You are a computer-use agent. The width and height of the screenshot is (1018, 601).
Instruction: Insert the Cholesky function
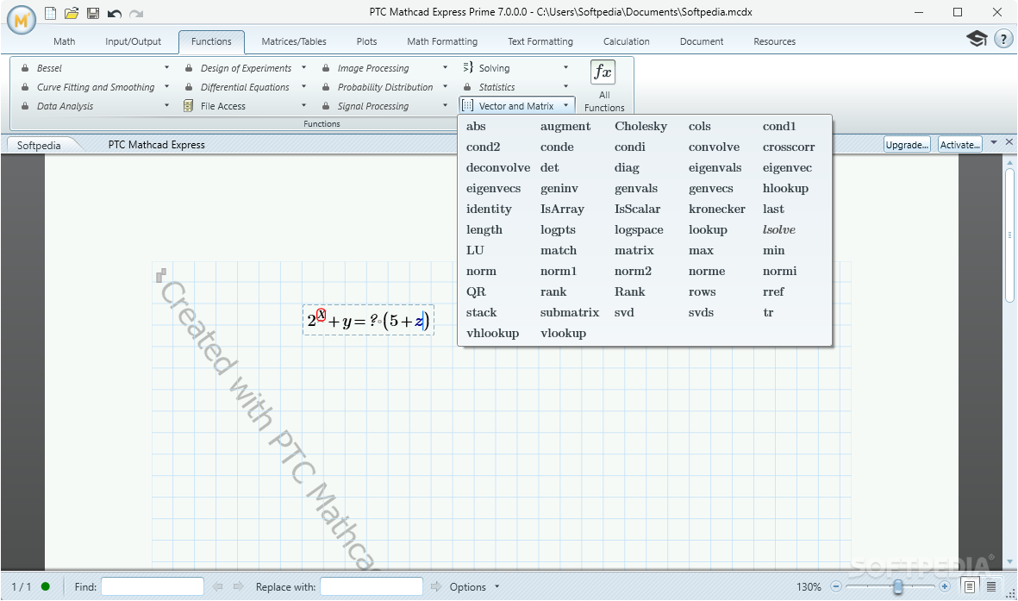640,126
